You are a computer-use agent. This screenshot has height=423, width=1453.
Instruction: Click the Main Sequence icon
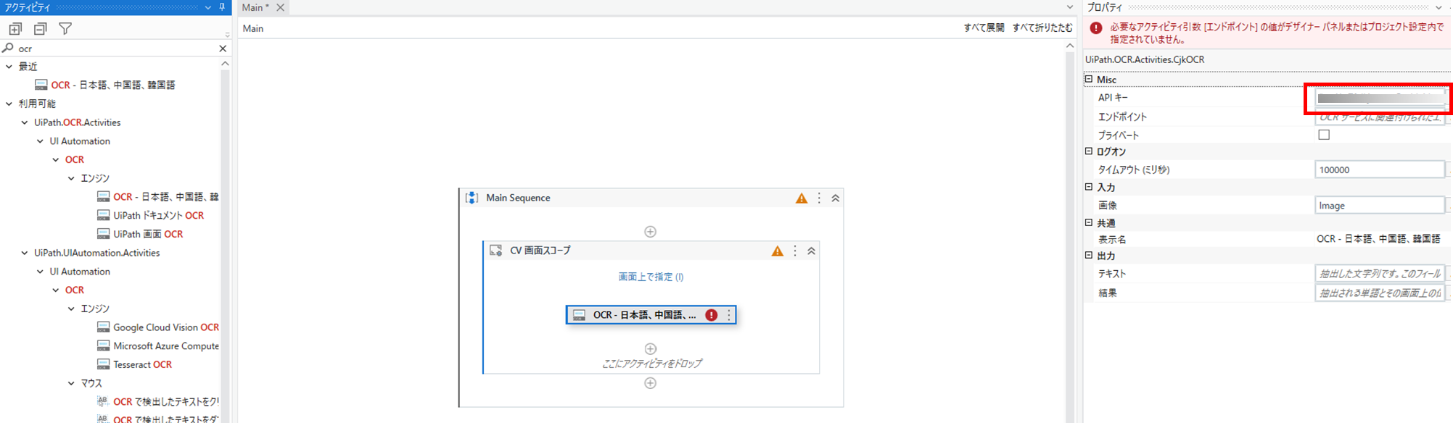(472, 198)
